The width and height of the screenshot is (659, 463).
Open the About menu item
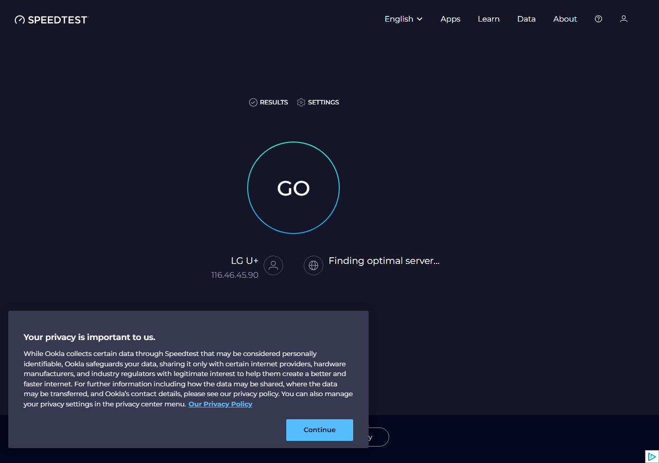(x=565, y=19)
